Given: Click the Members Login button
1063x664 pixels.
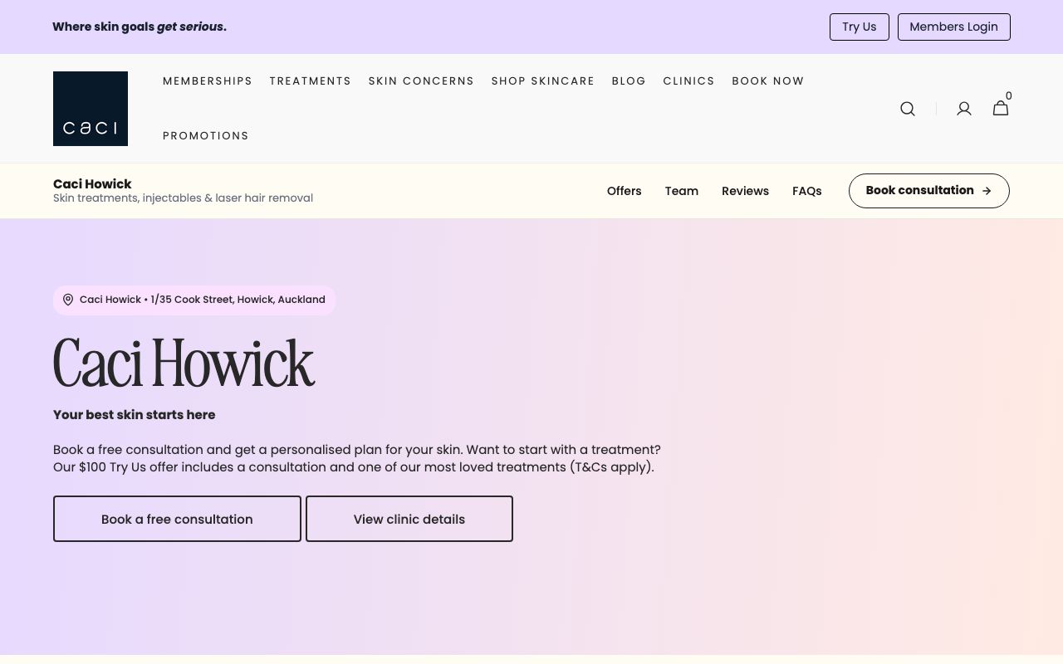Looking at the screenshot, I should 954,27.
